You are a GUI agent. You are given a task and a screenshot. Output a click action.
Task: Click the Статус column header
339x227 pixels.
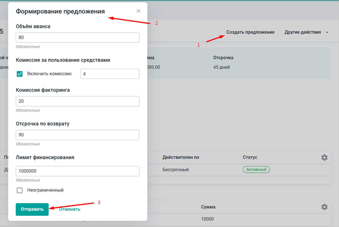point(250,157)
